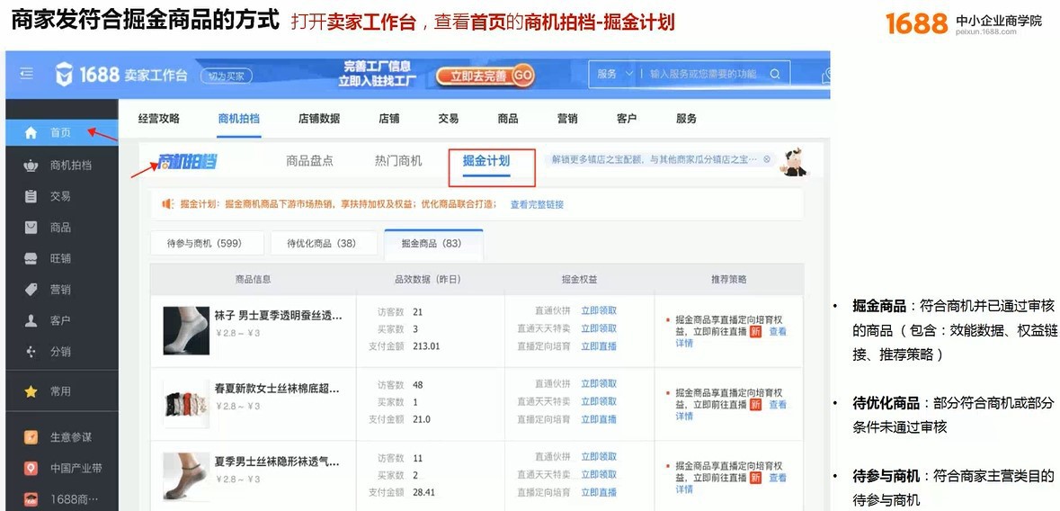Click the mascot avatar beside the notice
The width and height of the screenshot is (1060, 511).
pyautogui.click(x=794, y=163)
